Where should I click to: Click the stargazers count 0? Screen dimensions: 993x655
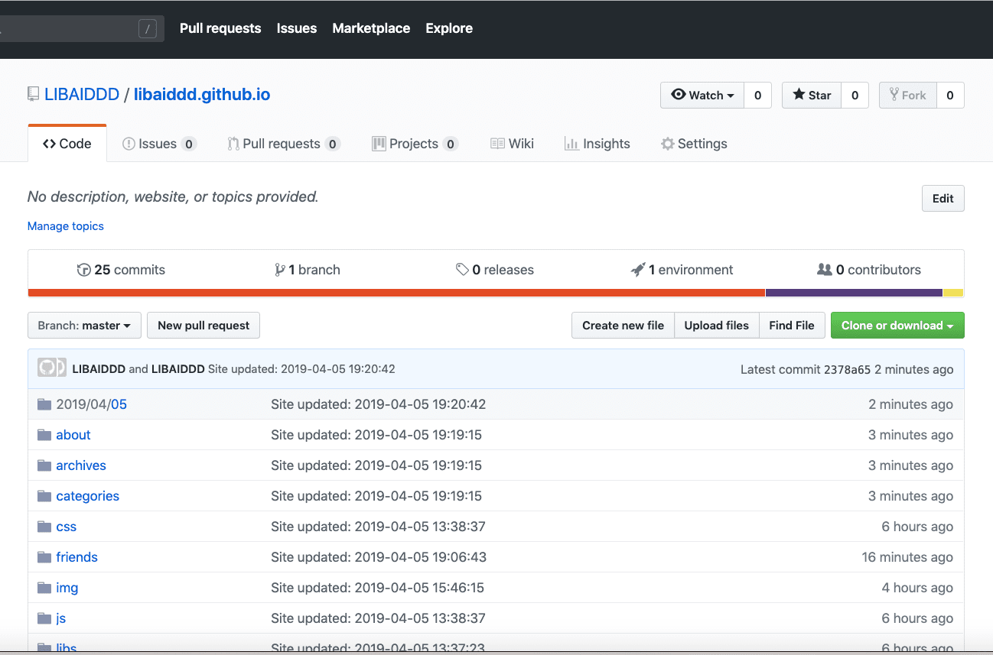point(855,95)
